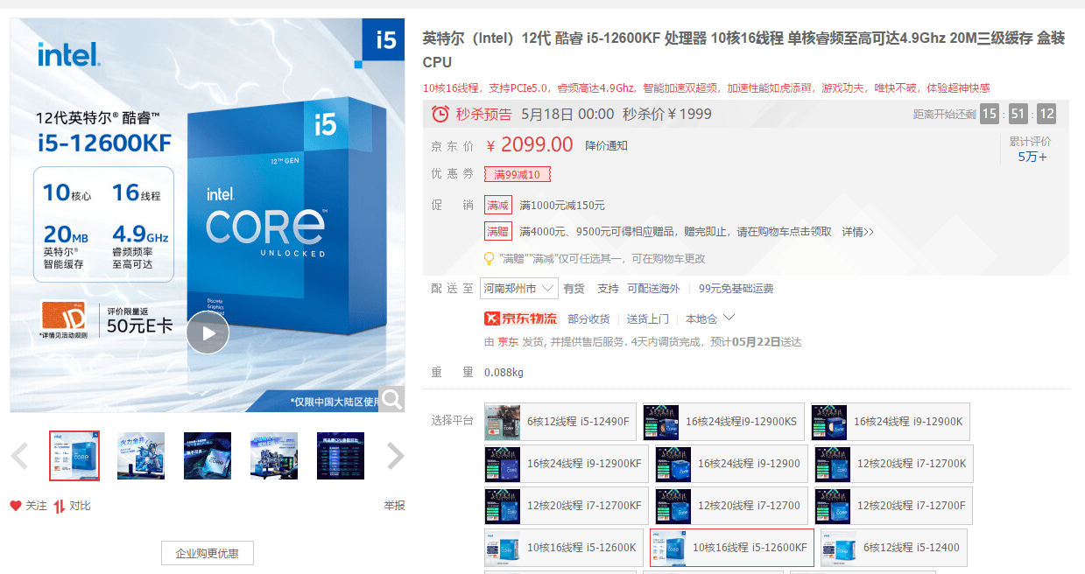Select platform 12核20线程 i7-12700 option

pyautogui.click(x=731, y=506)
